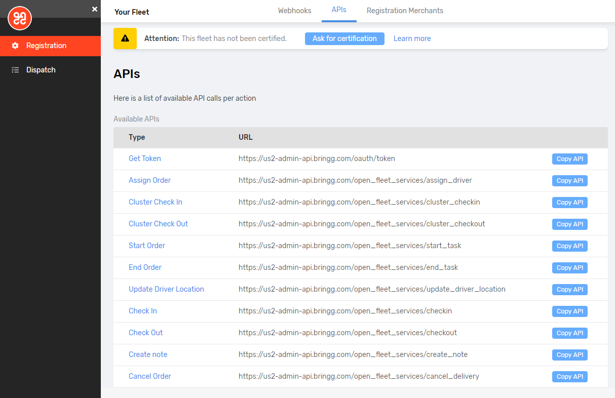Open the Assign Order API link
The height and width of the screenshot is (398, 615).
tap(149, 180)
